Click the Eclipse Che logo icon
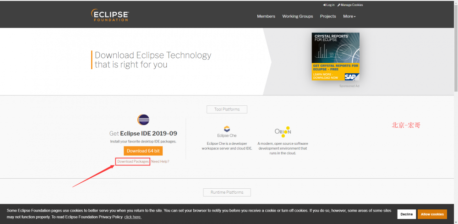458x224 pixels. click(x=227, y=129)
